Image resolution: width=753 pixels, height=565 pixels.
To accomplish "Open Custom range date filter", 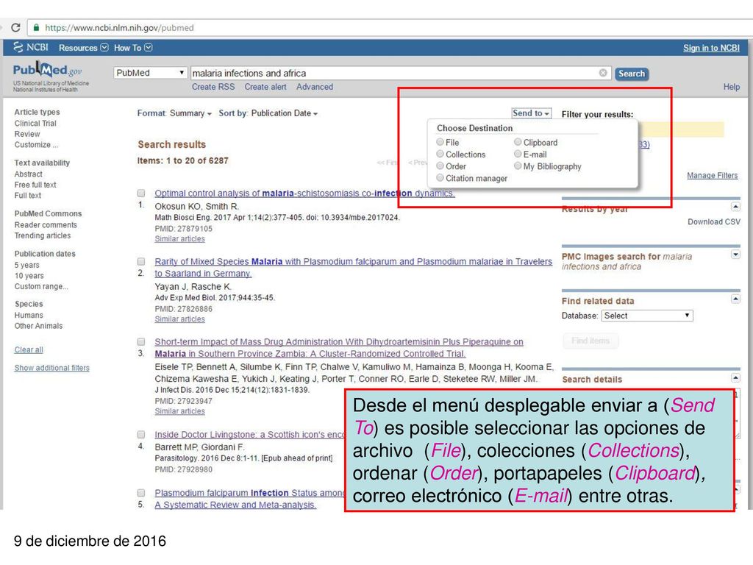I will point(41,286).
